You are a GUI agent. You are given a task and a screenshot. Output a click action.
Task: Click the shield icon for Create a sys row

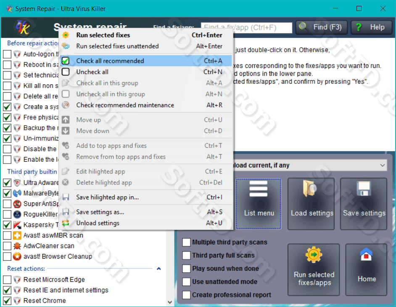coord(17,107)
